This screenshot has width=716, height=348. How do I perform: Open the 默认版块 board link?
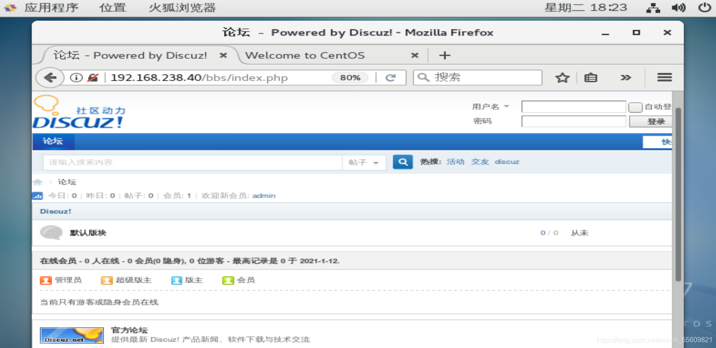(x=88, y=233)
